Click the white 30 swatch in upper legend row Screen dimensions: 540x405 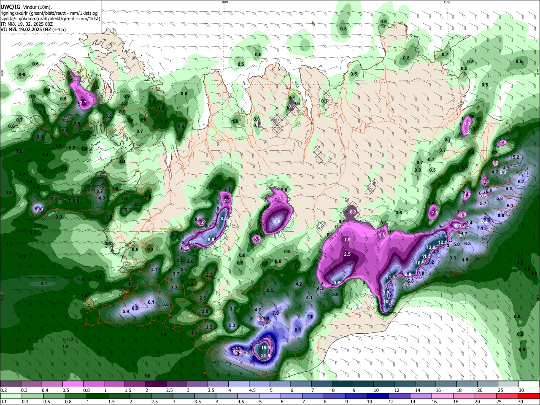(x=529, y=384)
